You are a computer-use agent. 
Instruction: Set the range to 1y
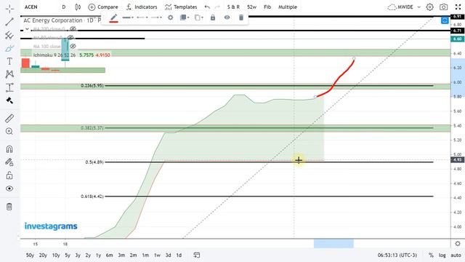98,255
